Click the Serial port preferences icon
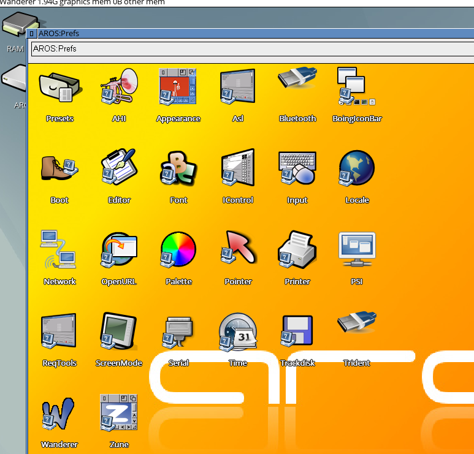The height and width of the screenshot is (454, 474). tap(178, 331)
